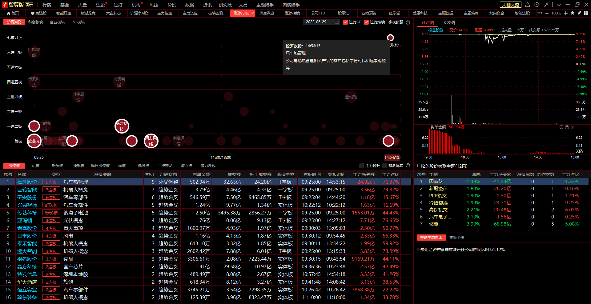Select the 华天酒店 stock row
Screen dimensions: 591x304
(206, 282)
